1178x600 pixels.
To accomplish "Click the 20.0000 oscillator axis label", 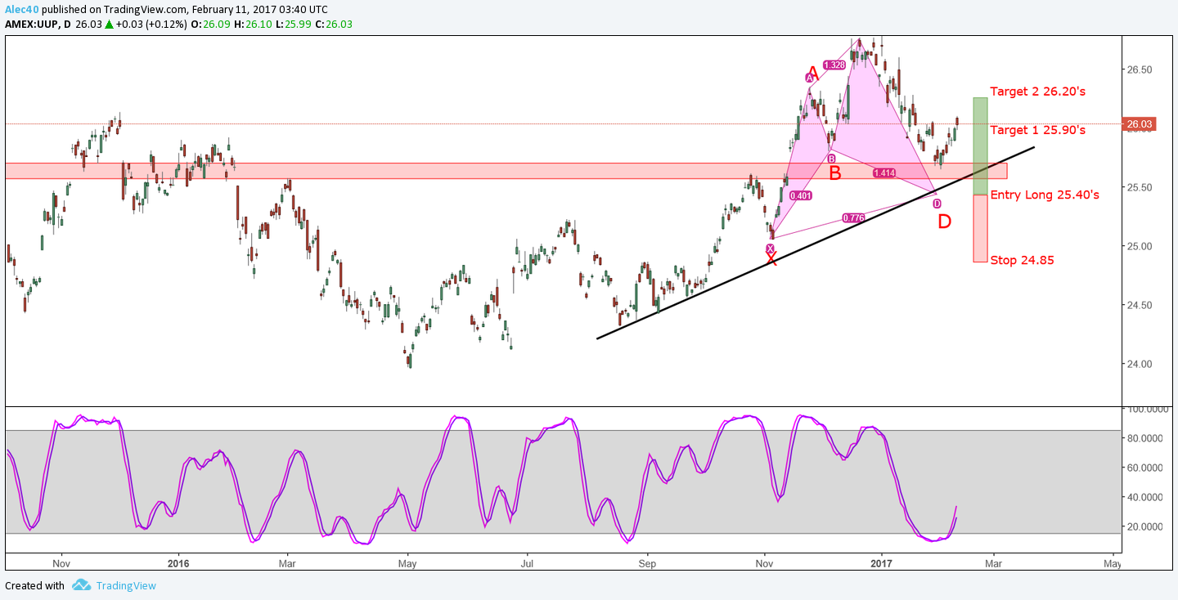I will point(1144,526).
